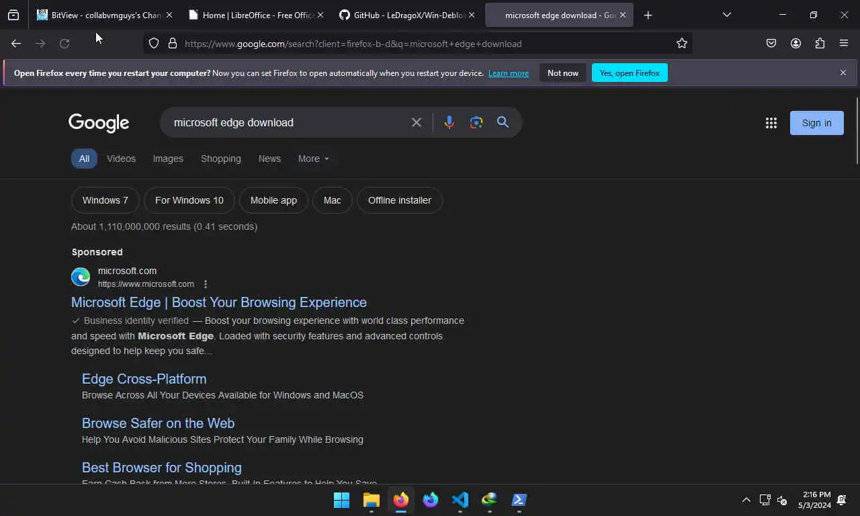Select the Videos search filter
This screenshot has height=516, width=860.
click(x=121, y=159)
